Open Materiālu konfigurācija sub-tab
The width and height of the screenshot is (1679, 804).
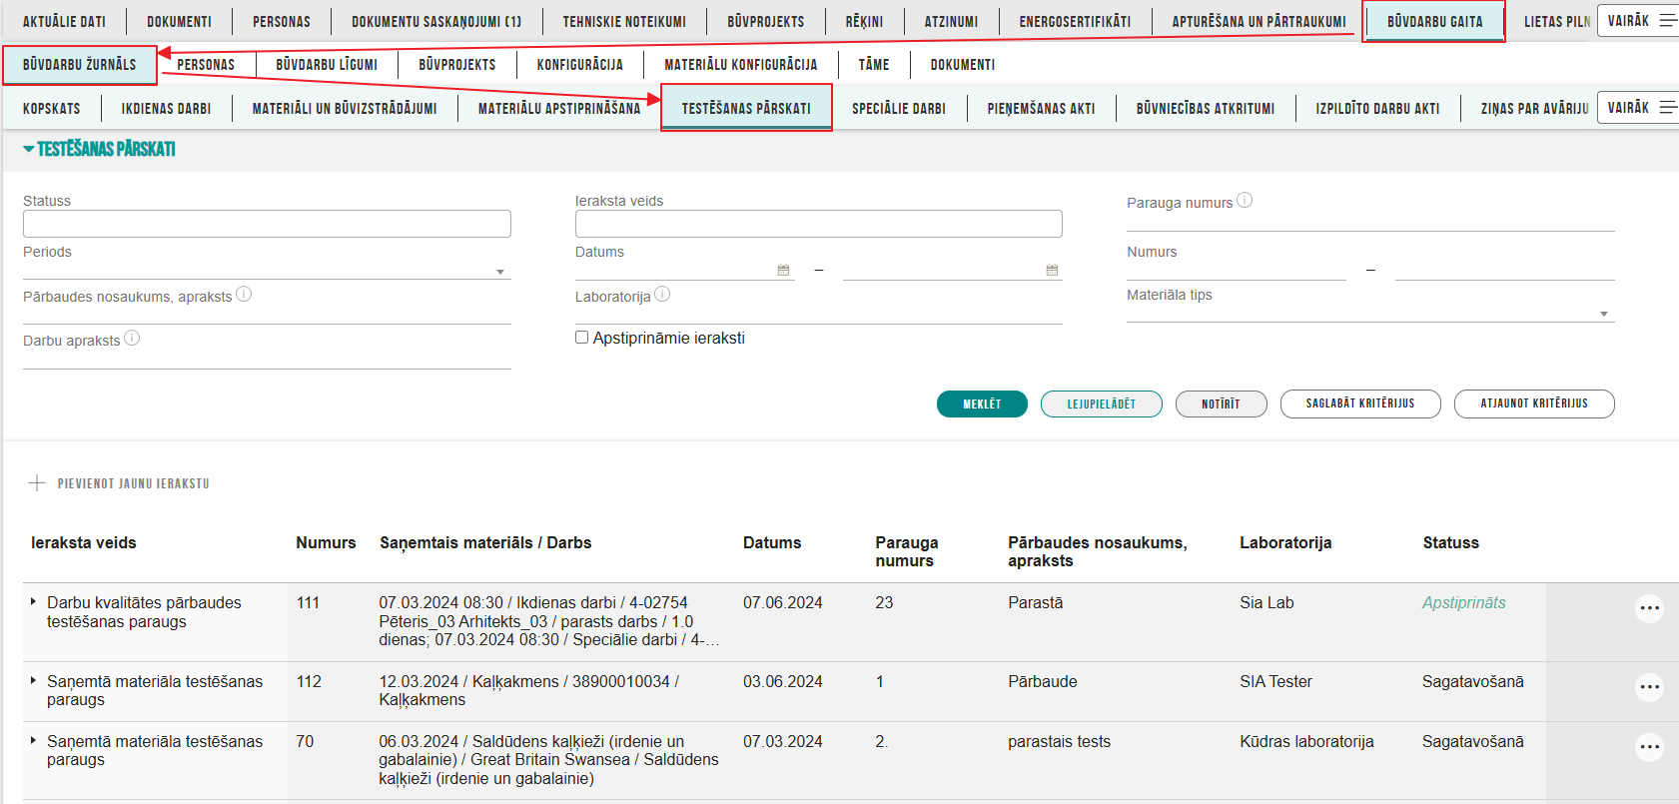740,65
